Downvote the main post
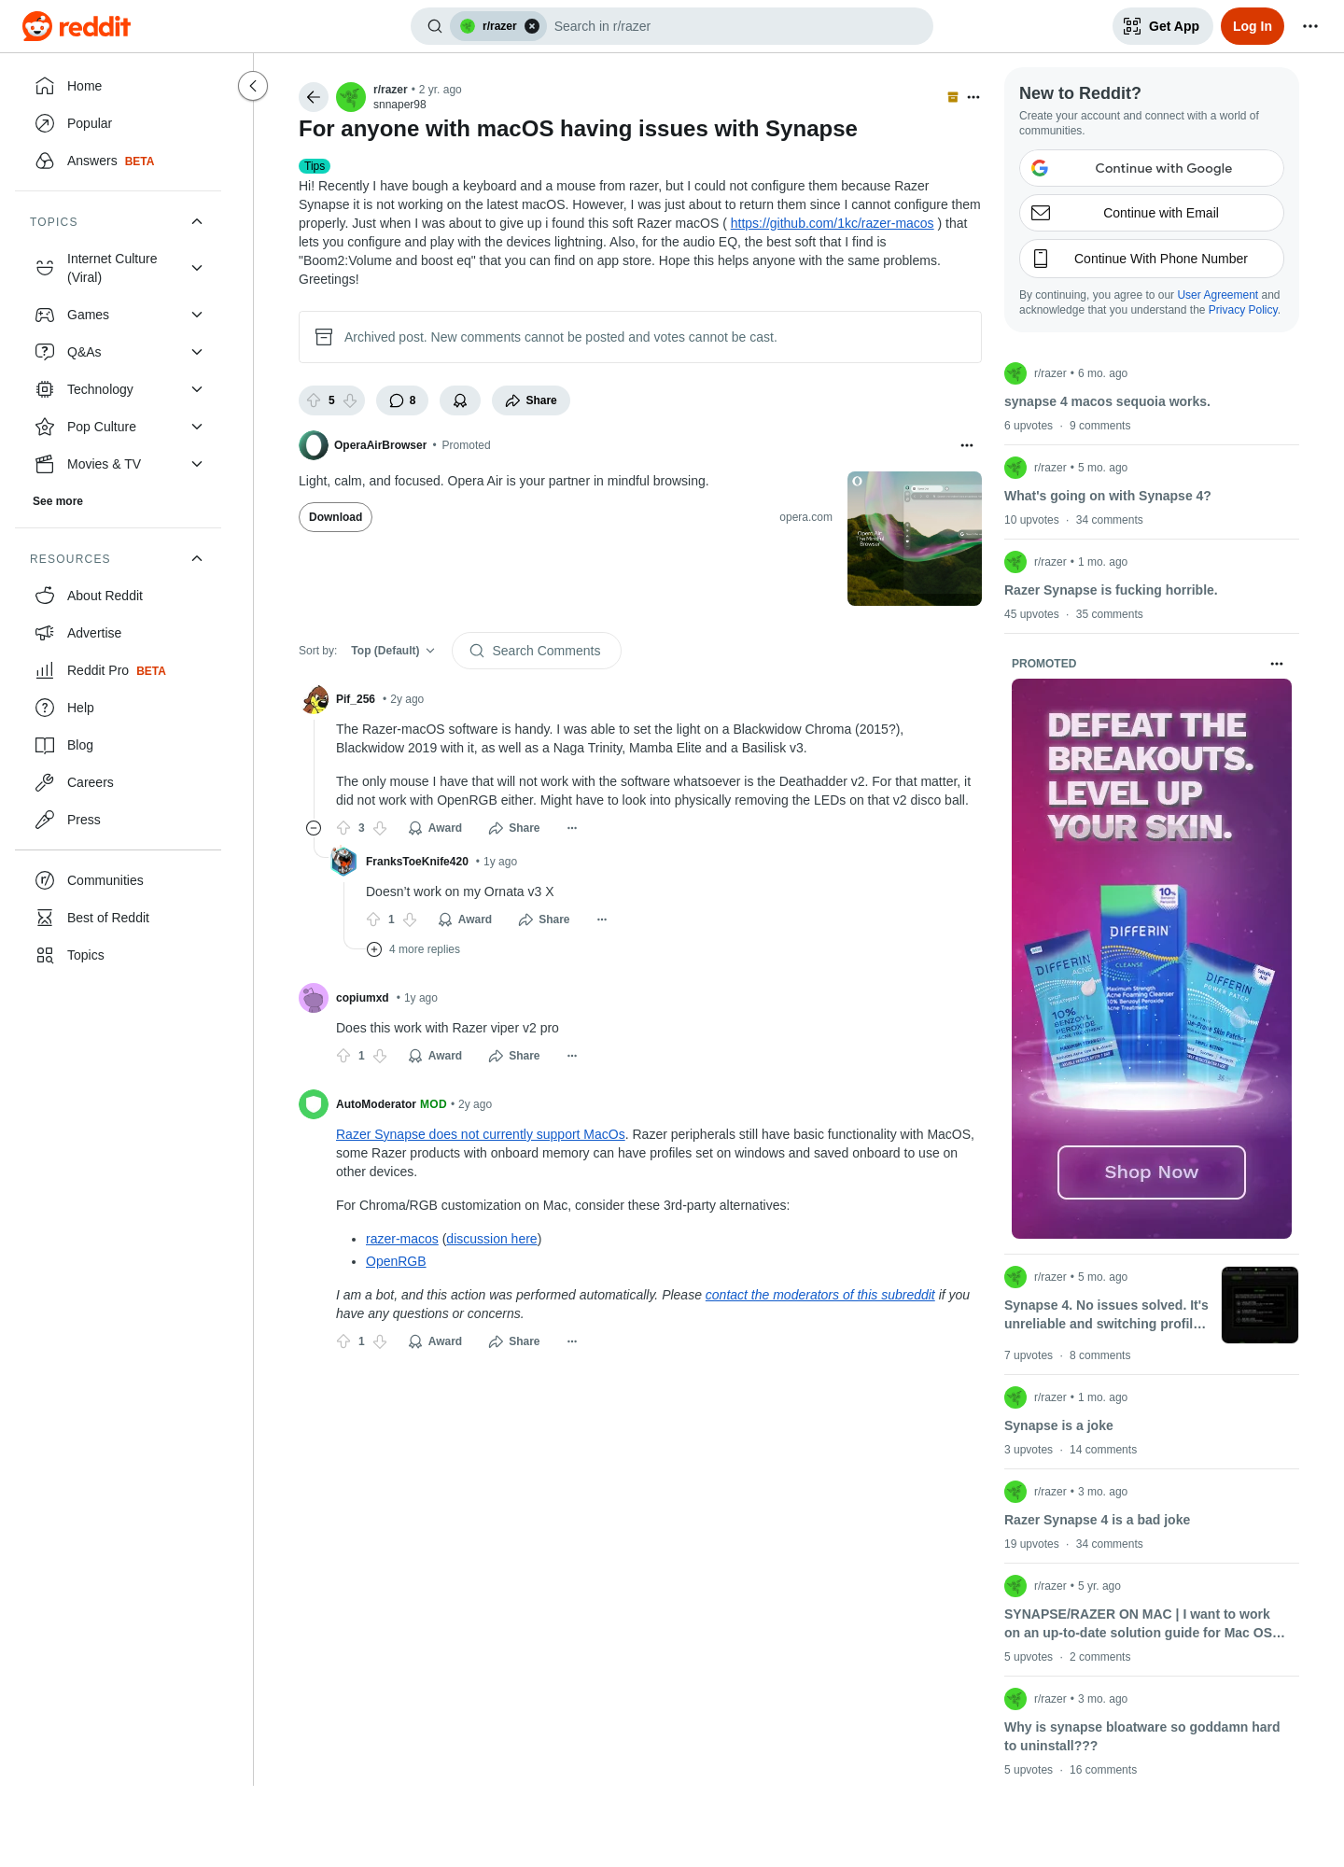The width and height of the screenshot is (1344, 1867). coord(350,400)
